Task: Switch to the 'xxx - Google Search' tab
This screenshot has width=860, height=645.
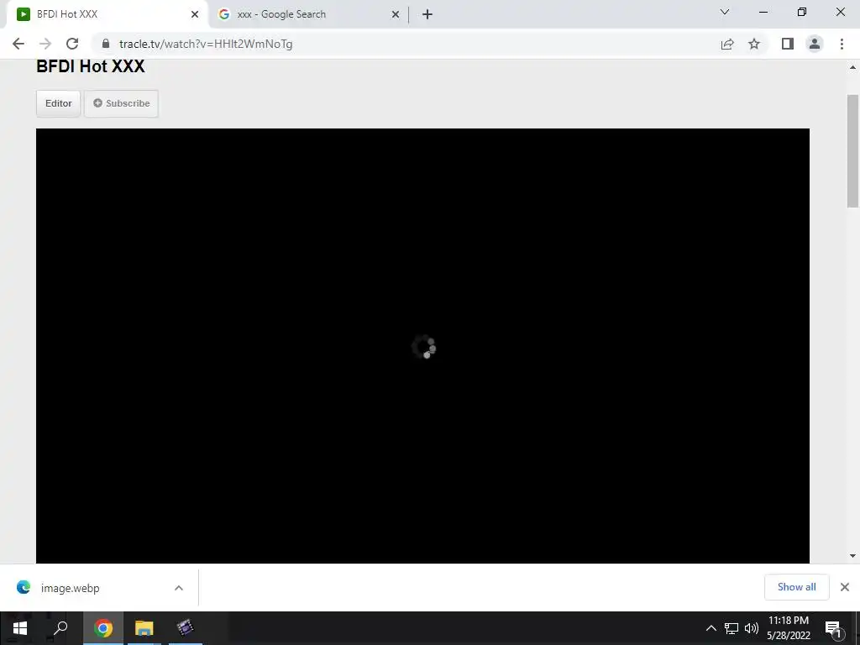Action: pos(308,14)
